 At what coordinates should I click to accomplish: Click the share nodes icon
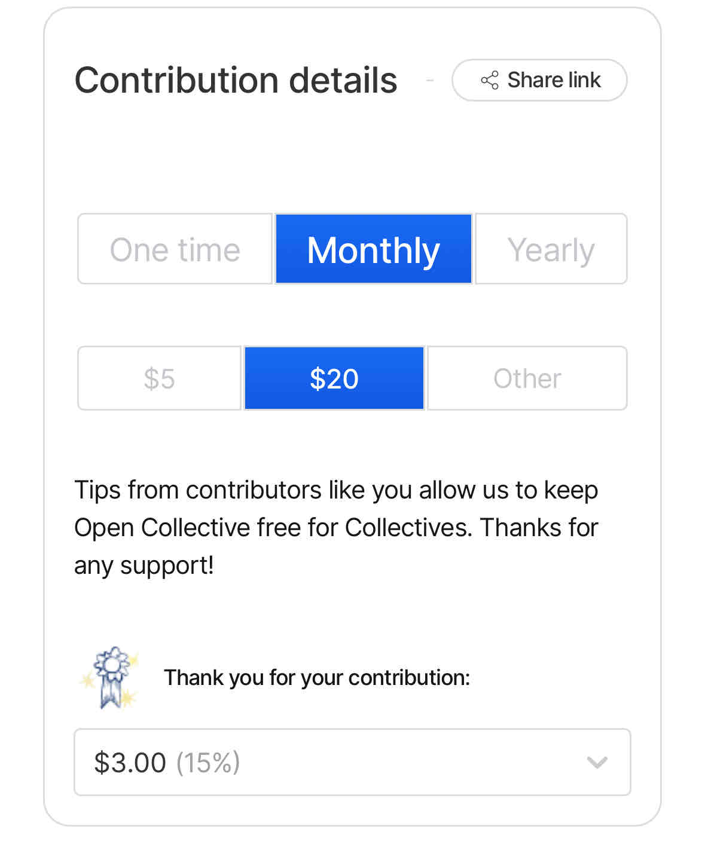[489, 80]
